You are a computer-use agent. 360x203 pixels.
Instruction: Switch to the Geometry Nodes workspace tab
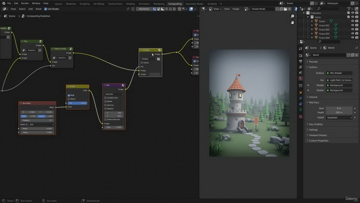click(x=194, y=4)
